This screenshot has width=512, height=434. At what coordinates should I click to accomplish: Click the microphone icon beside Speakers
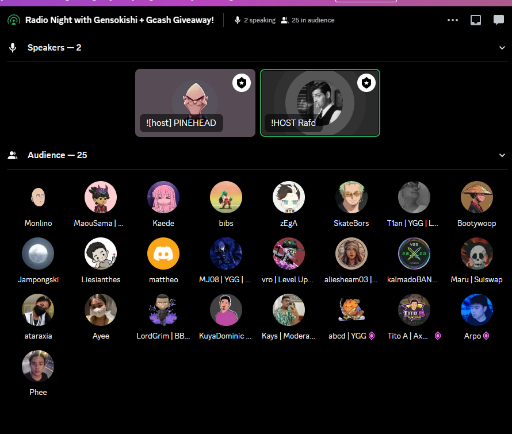[x=13, y=48]
